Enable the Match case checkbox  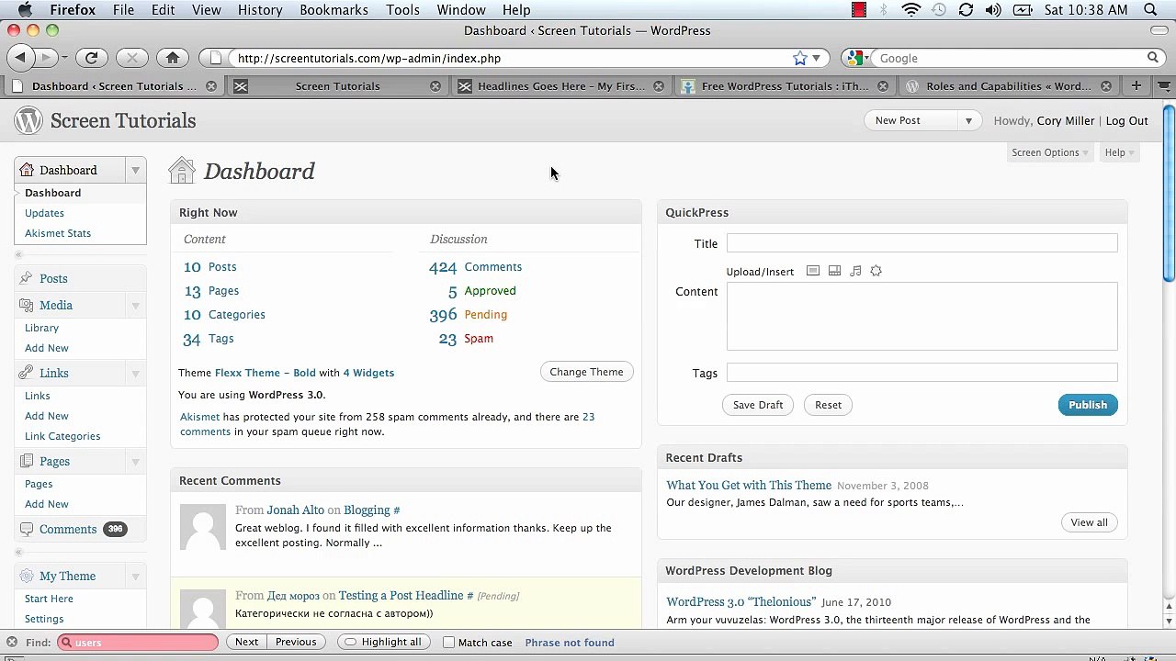pyautogui.click(x=448, y=643)
